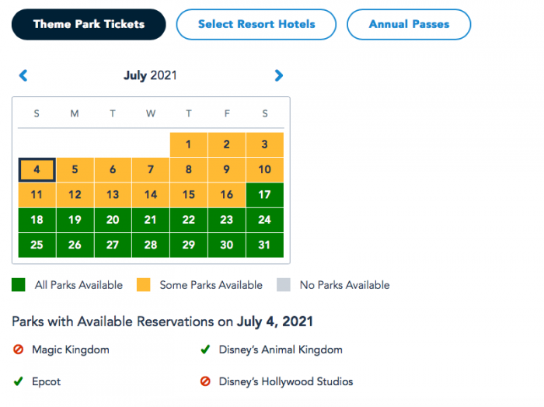
Task: Click the yellow Some Parks Available swatch
Action: (143, 285)
